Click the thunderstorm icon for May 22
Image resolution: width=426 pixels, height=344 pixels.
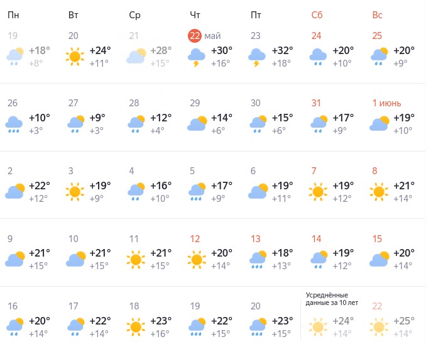tap(197, 57)
